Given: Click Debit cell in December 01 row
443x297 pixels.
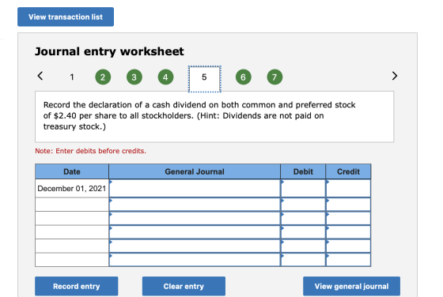Looking at the screenshot, I should [x=303, y=189].
